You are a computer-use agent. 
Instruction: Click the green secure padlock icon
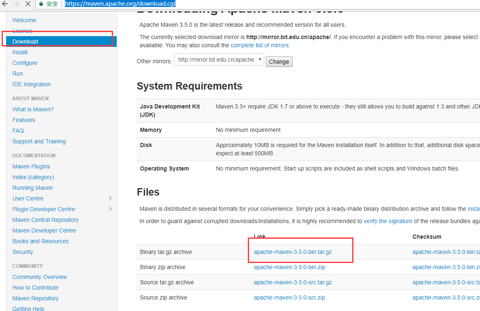point(41,4)
